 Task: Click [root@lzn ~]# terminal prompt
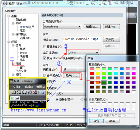coord(22,105)
